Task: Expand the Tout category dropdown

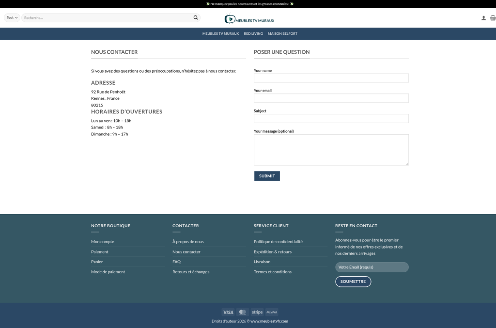Action: (12, 18)
